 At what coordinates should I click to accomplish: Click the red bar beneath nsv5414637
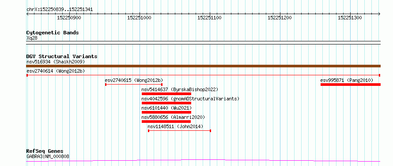[166, 94]
